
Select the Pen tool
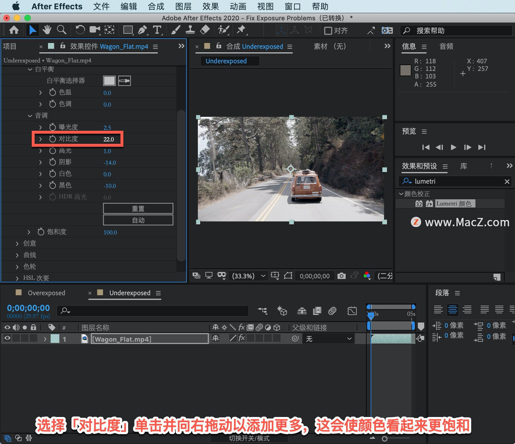pyautogui.click(x=143, y=30)
